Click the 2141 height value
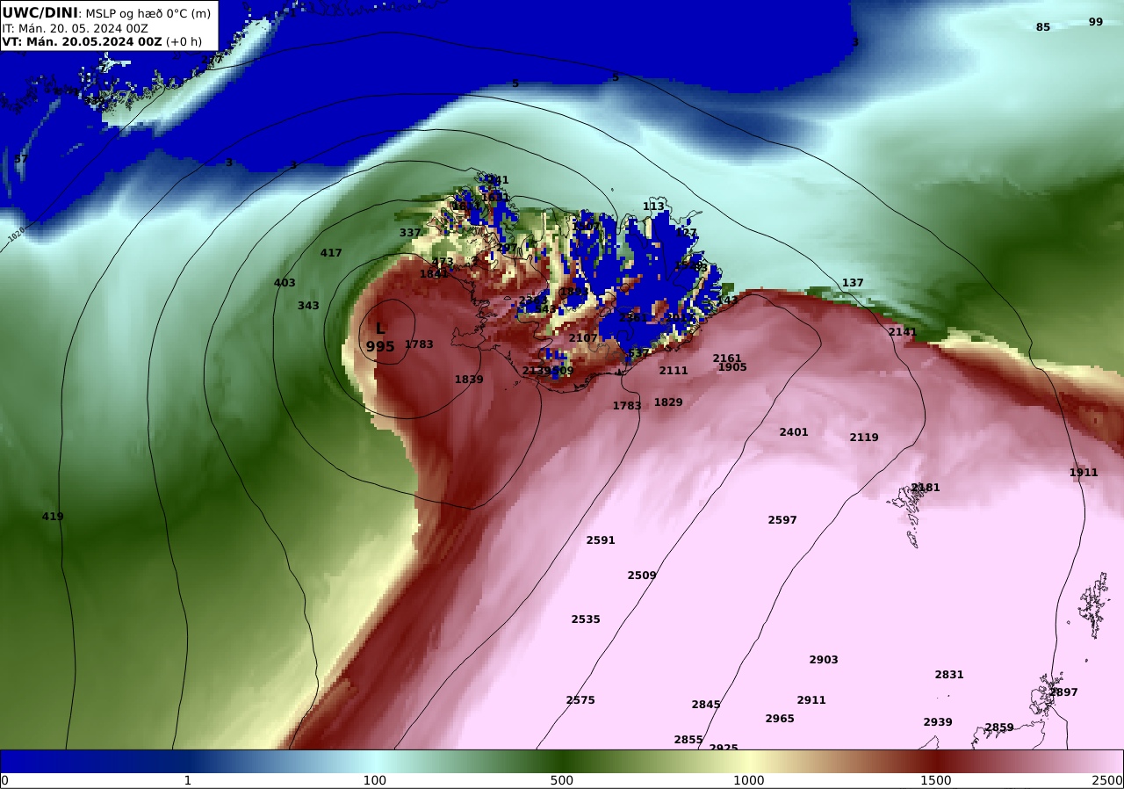1124x789 pixels. click(902, 332)
